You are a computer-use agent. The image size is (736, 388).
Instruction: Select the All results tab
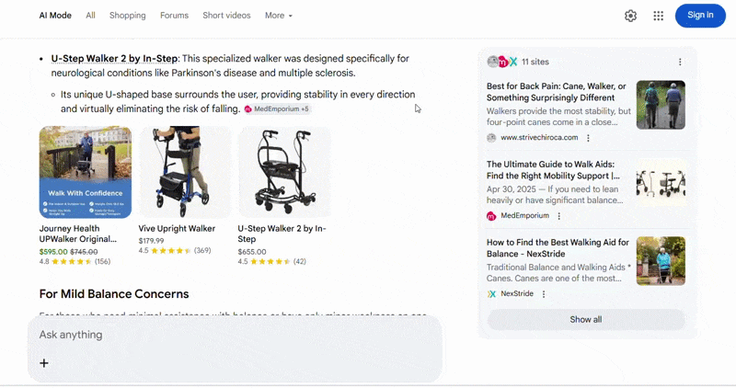(90, 16)
